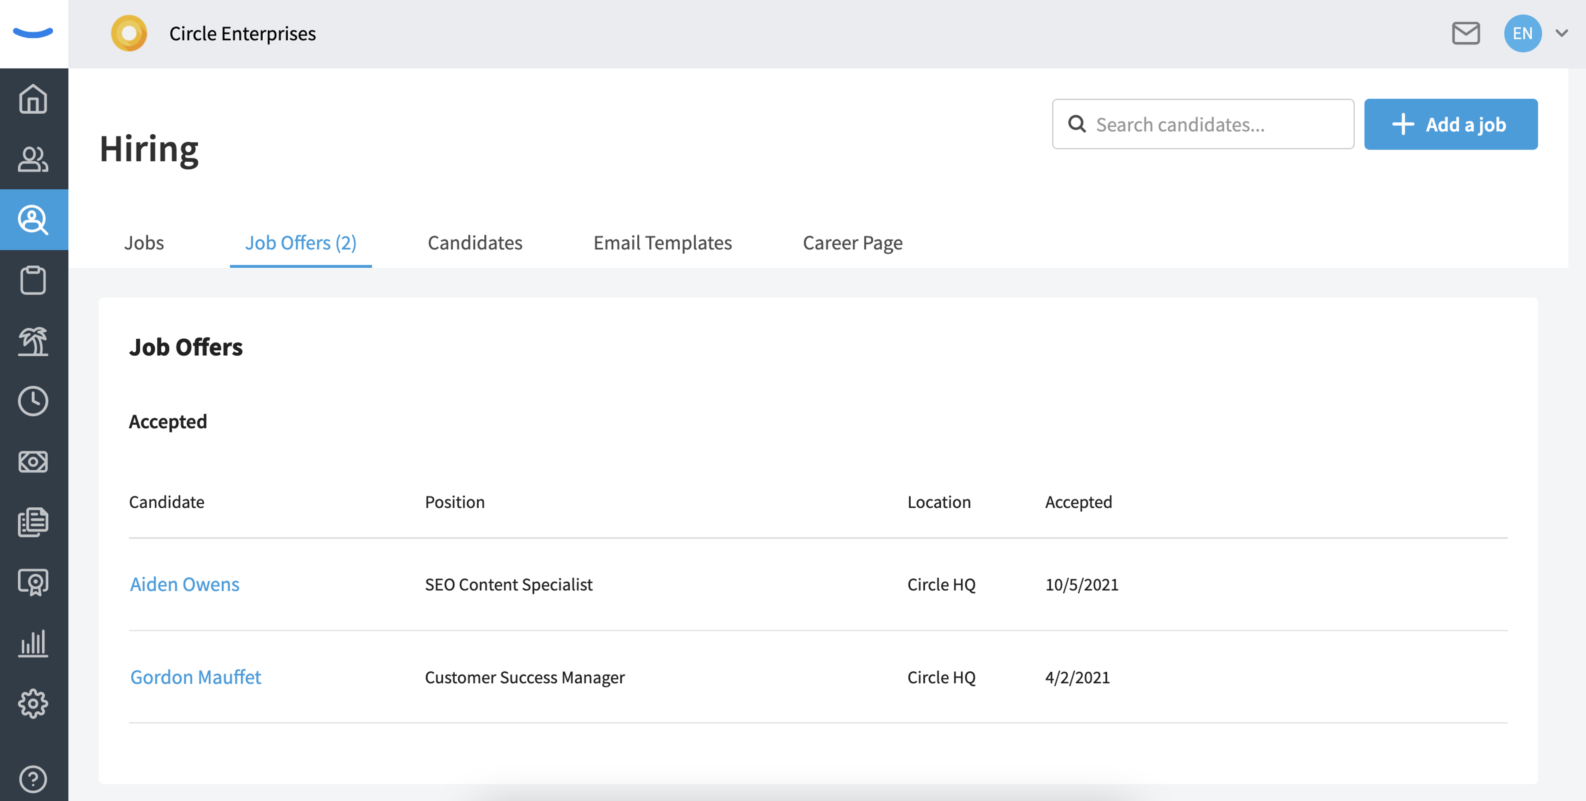
Task: Open the clock time tracking icon
Action: point(33,401)
